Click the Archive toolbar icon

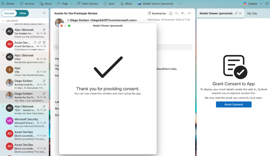pos(21,4)
